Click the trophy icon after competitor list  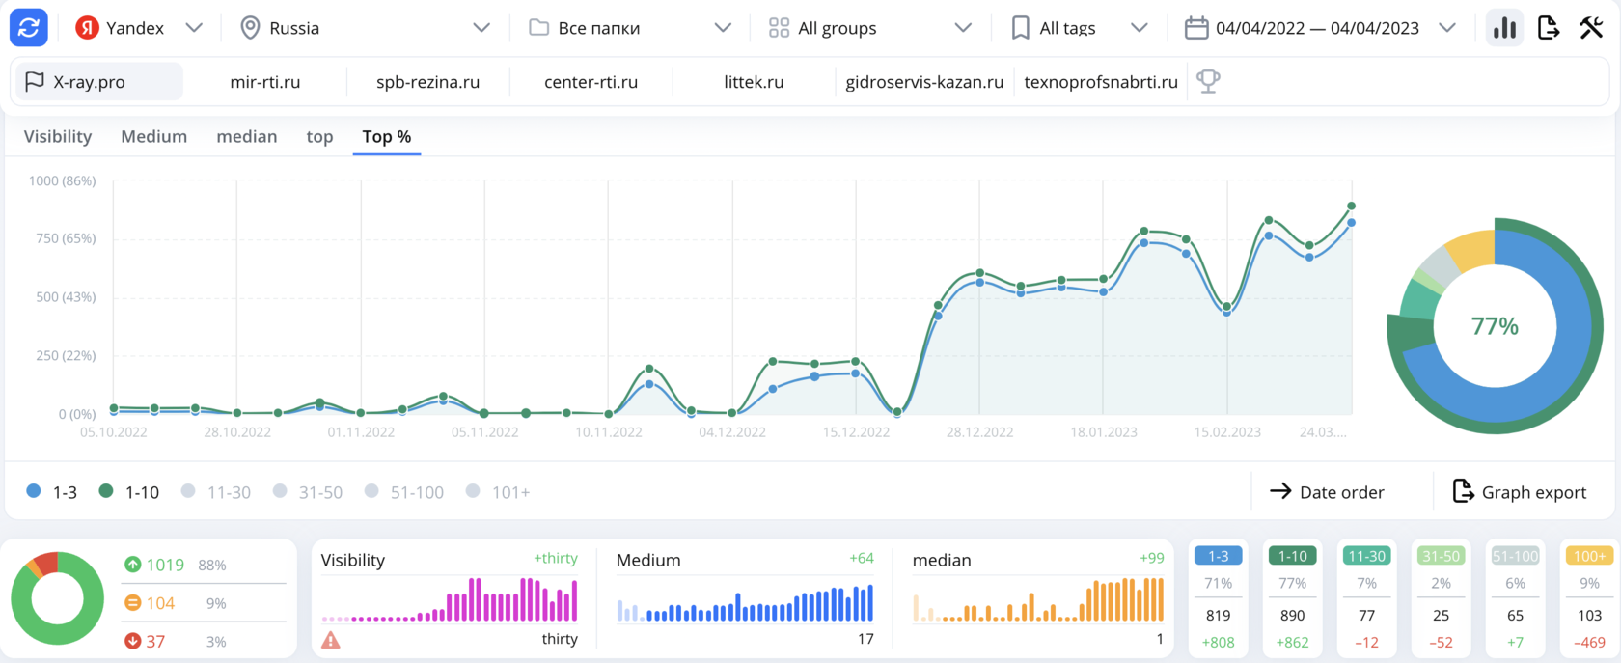point(1208,82)
